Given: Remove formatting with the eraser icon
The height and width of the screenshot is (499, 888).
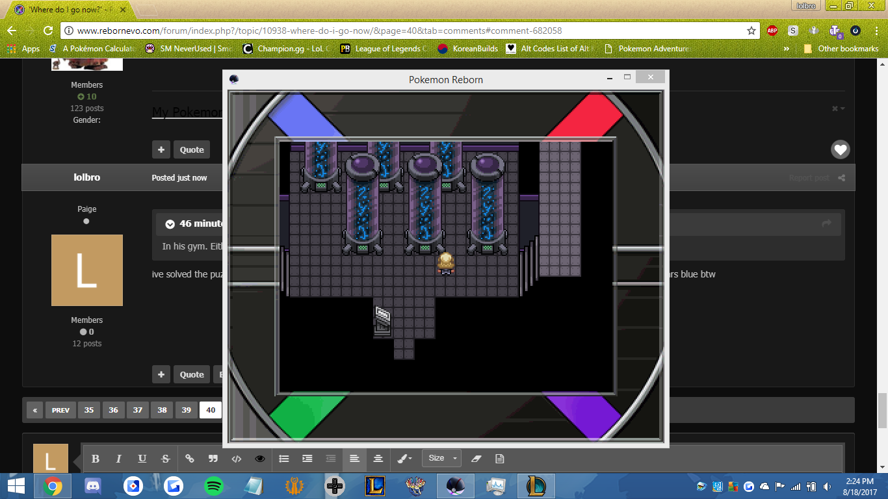Looking at the screenshot, I should pyautogui.click(x=476, y=459).
